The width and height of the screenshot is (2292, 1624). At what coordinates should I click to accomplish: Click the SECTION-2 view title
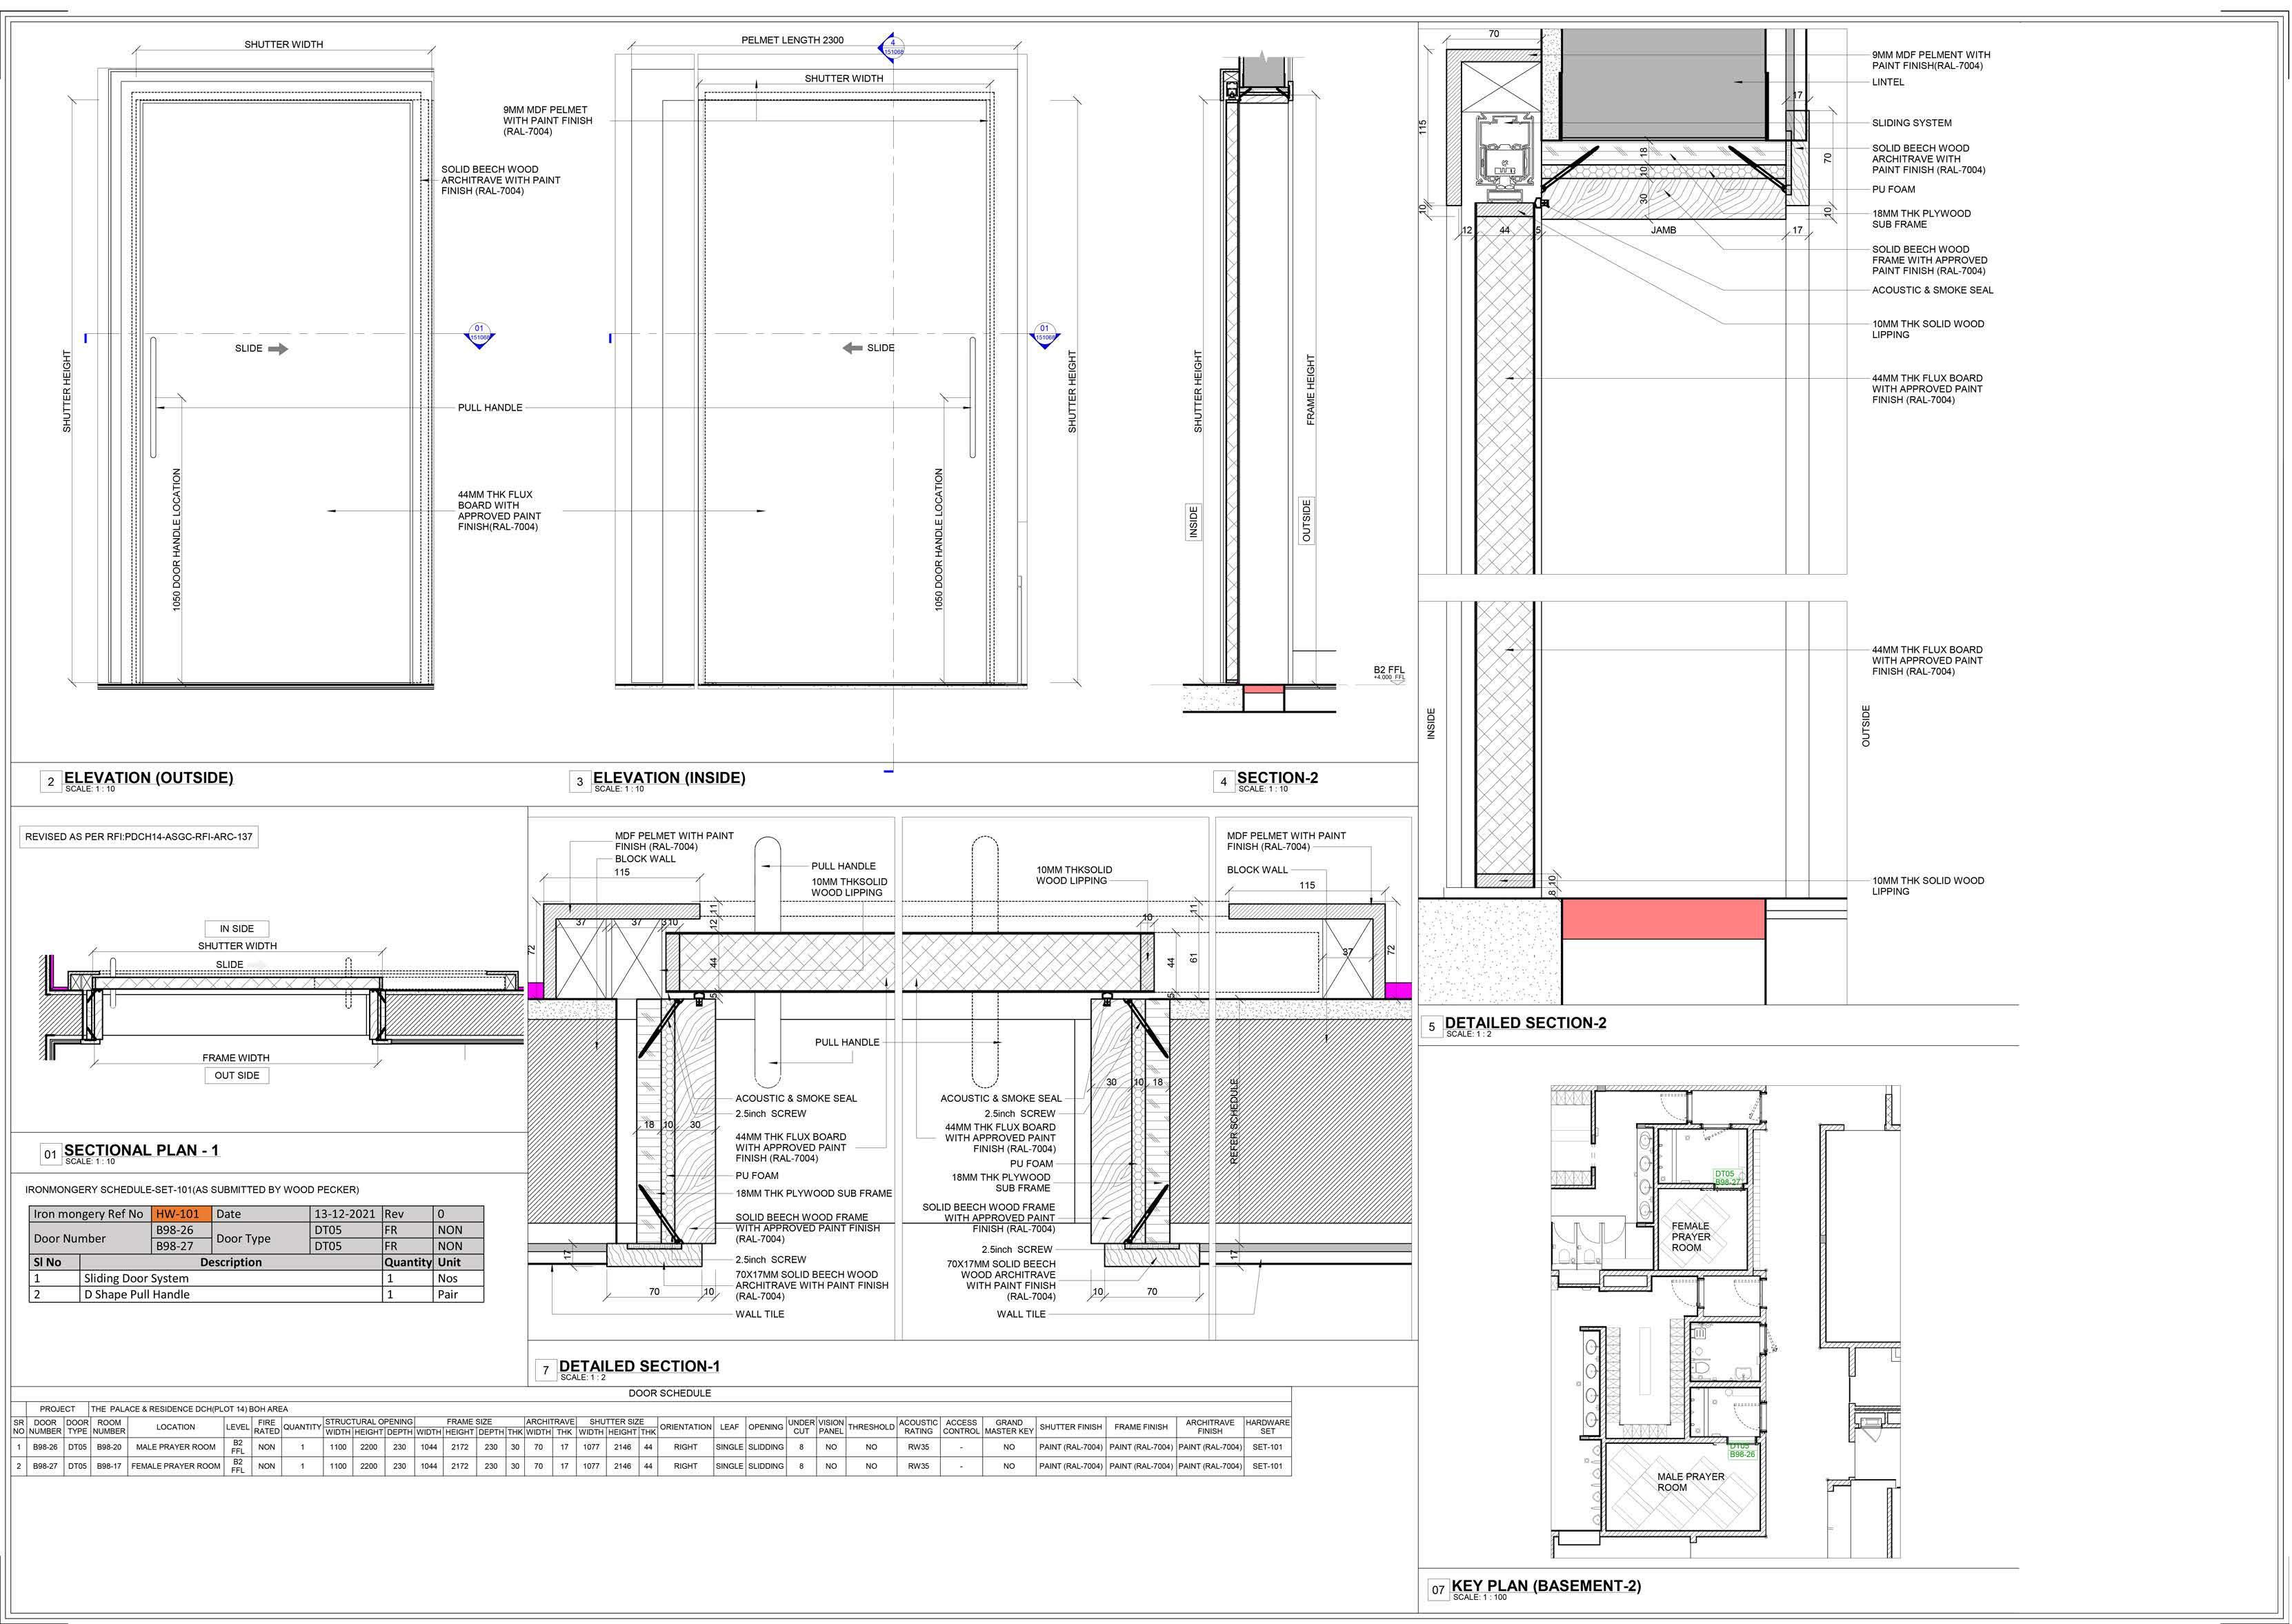pos(1277,778)
